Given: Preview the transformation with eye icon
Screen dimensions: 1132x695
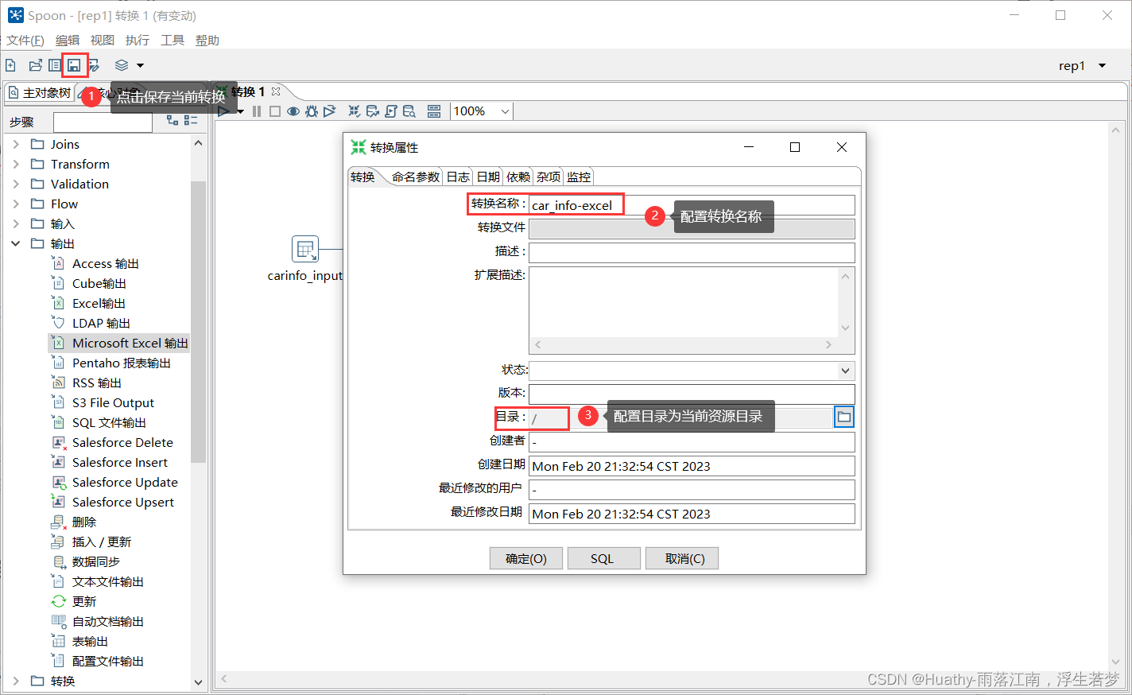Looking at the screenshot, I should tap(293, 111).
